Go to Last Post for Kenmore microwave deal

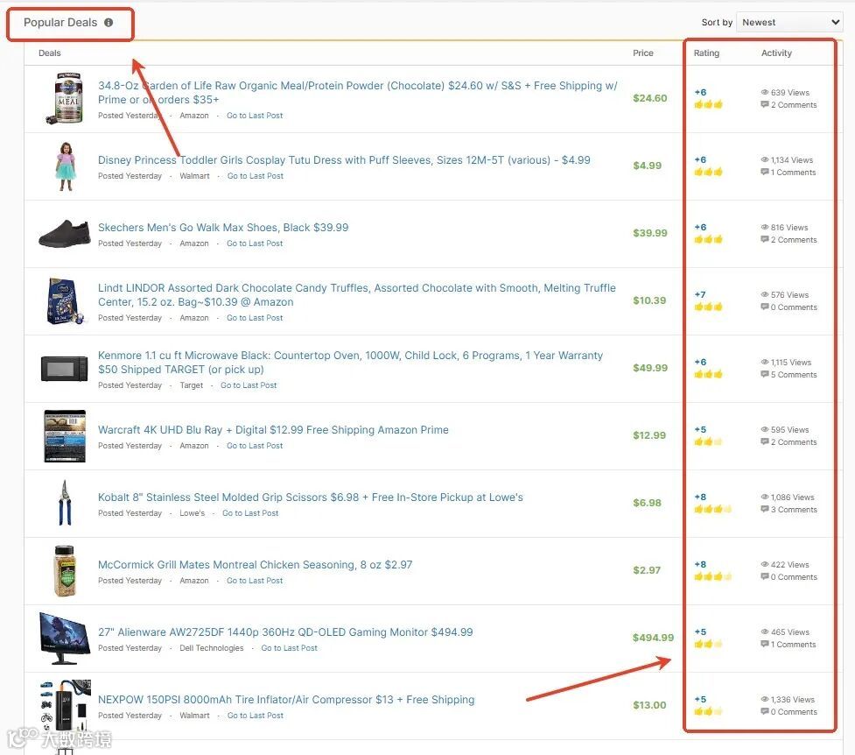pos(249,385)
